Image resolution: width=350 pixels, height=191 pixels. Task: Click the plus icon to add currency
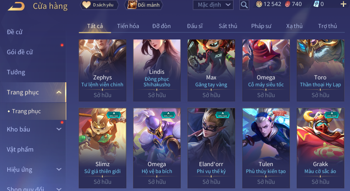pyautogui.click(x=343, y=4)
